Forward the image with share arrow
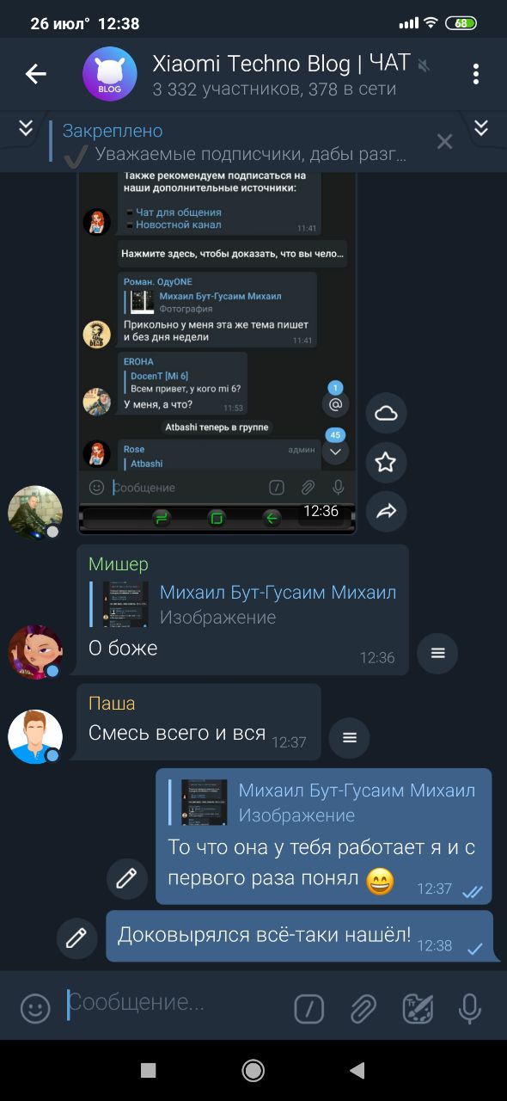Screen dimensions: 507x1101 [386, 512]
